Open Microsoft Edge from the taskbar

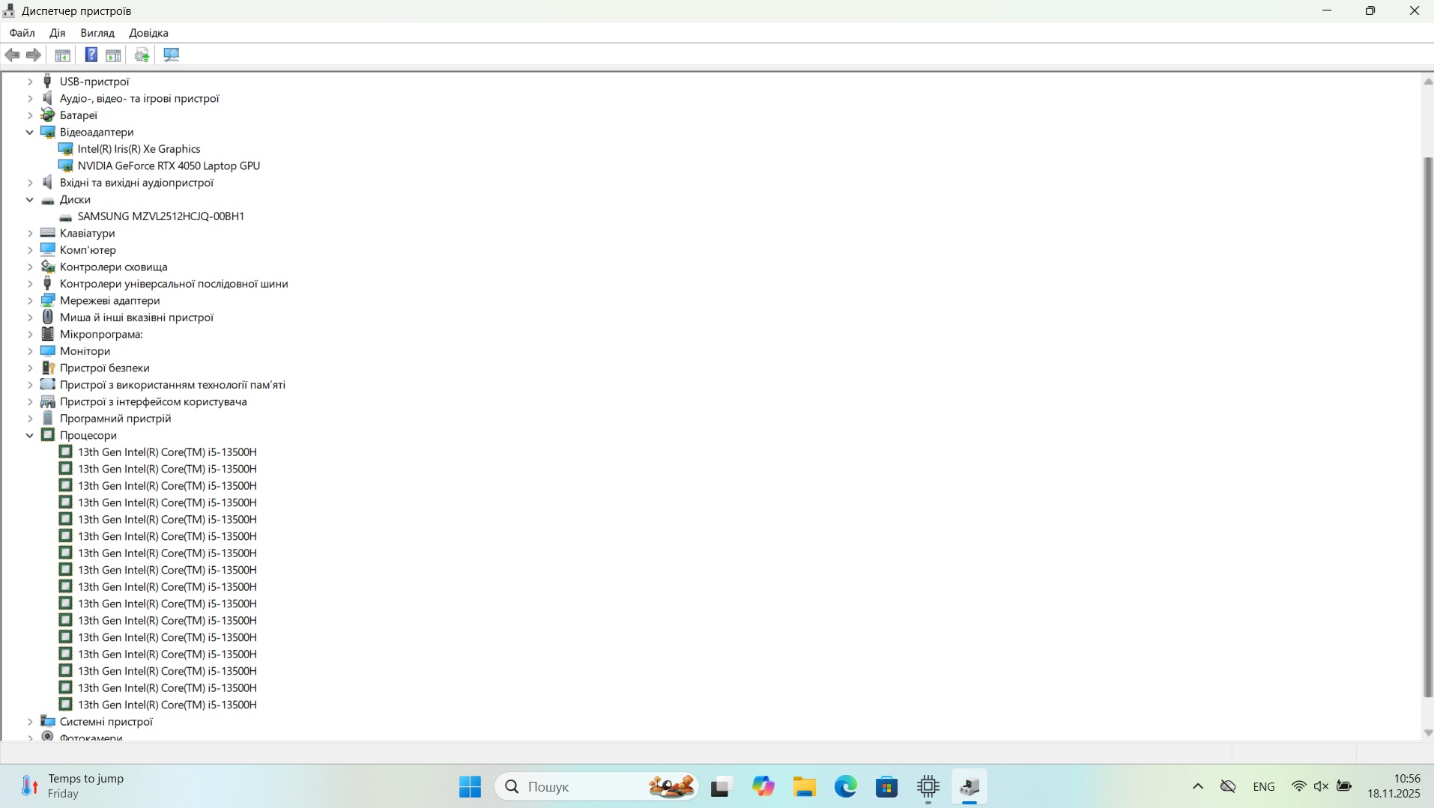846,786
